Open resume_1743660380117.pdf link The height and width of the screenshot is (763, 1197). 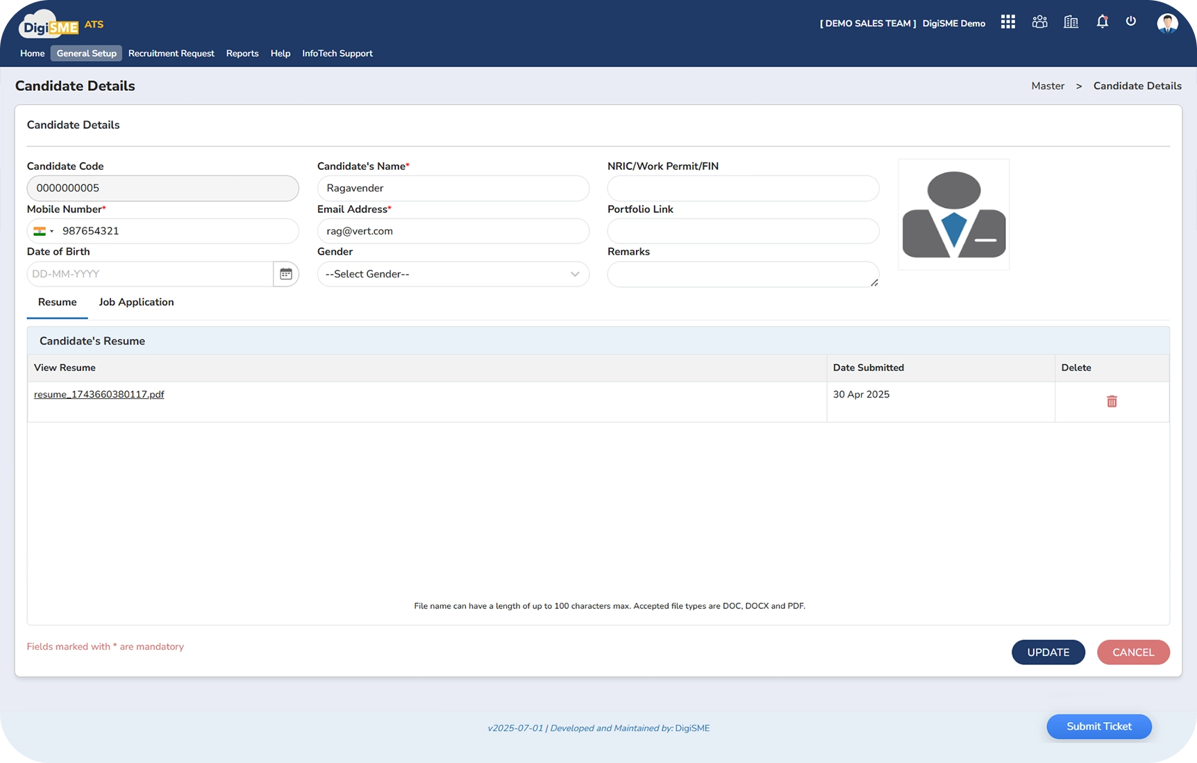[x=99, y=395]
